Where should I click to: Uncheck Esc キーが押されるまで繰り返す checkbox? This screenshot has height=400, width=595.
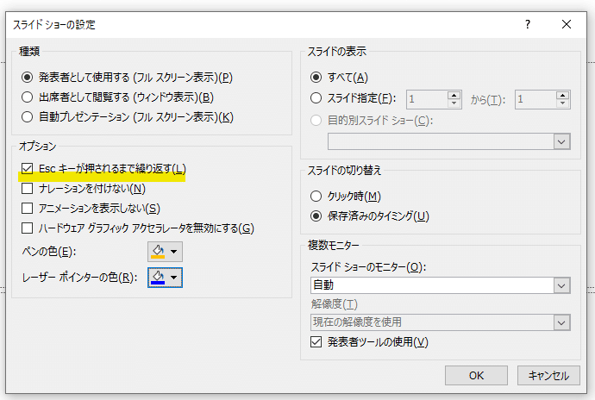coord(27,168)
